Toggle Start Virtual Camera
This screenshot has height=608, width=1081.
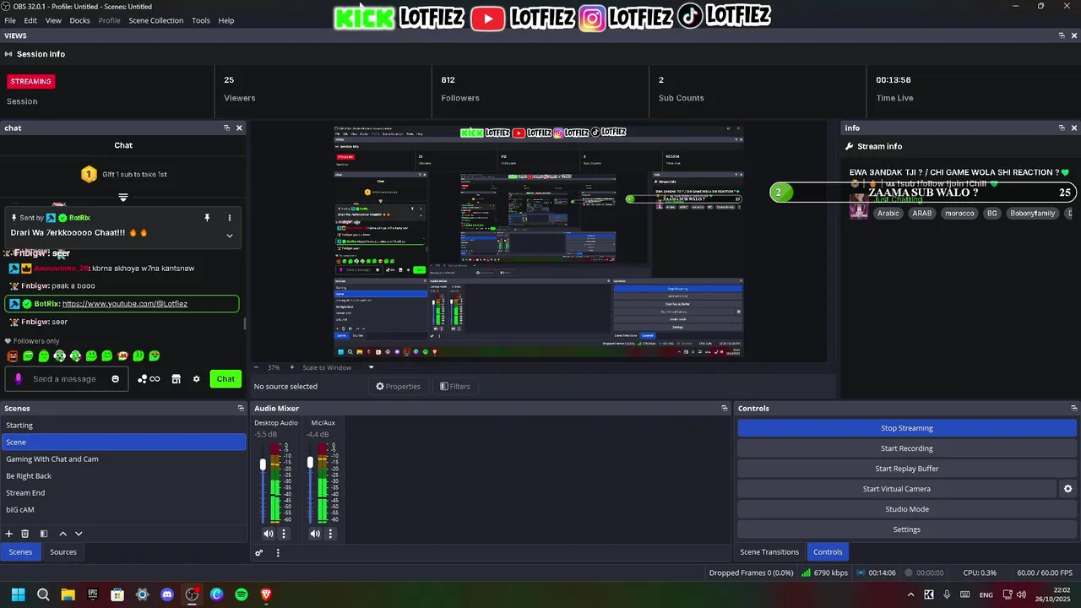coord(896,489)
